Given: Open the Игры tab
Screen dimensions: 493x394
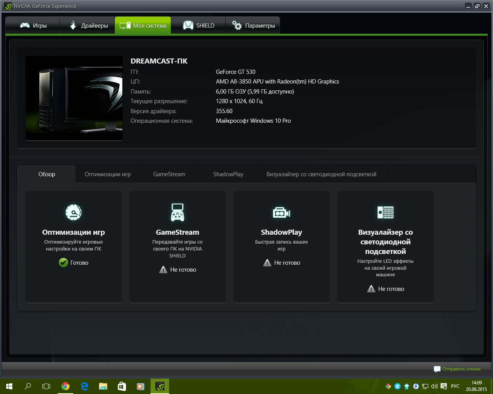Looking at the screenshot, I should click(x=33, y=26).
